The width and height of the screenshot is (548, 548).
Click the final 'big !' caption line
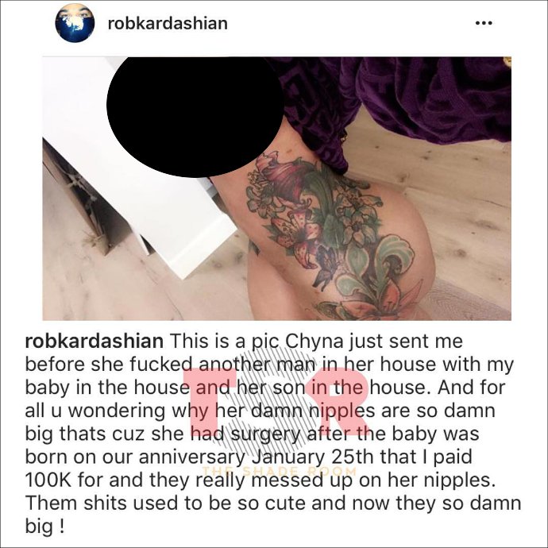[x=44, y=527]
